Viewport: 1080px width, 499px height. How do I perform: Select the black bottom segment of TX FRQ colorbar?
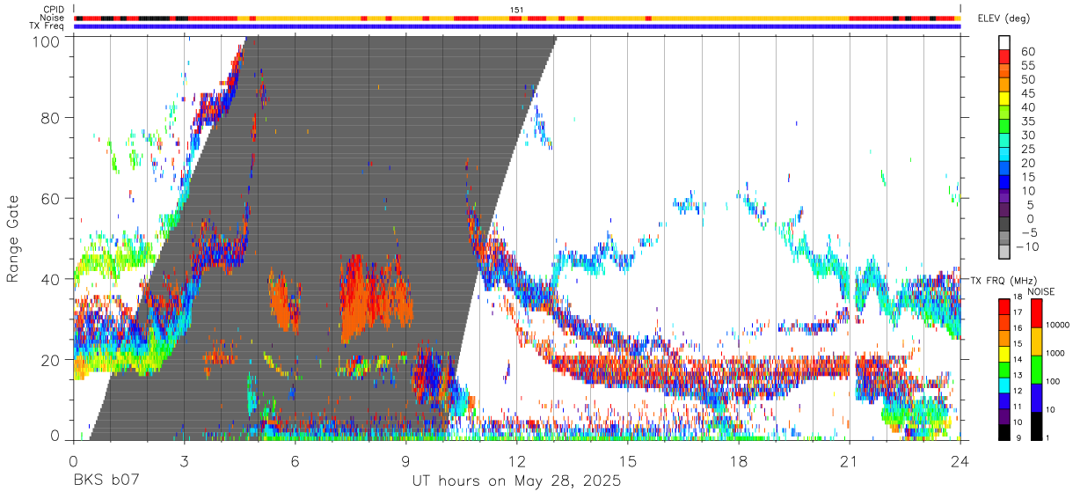click(1004, 432)
